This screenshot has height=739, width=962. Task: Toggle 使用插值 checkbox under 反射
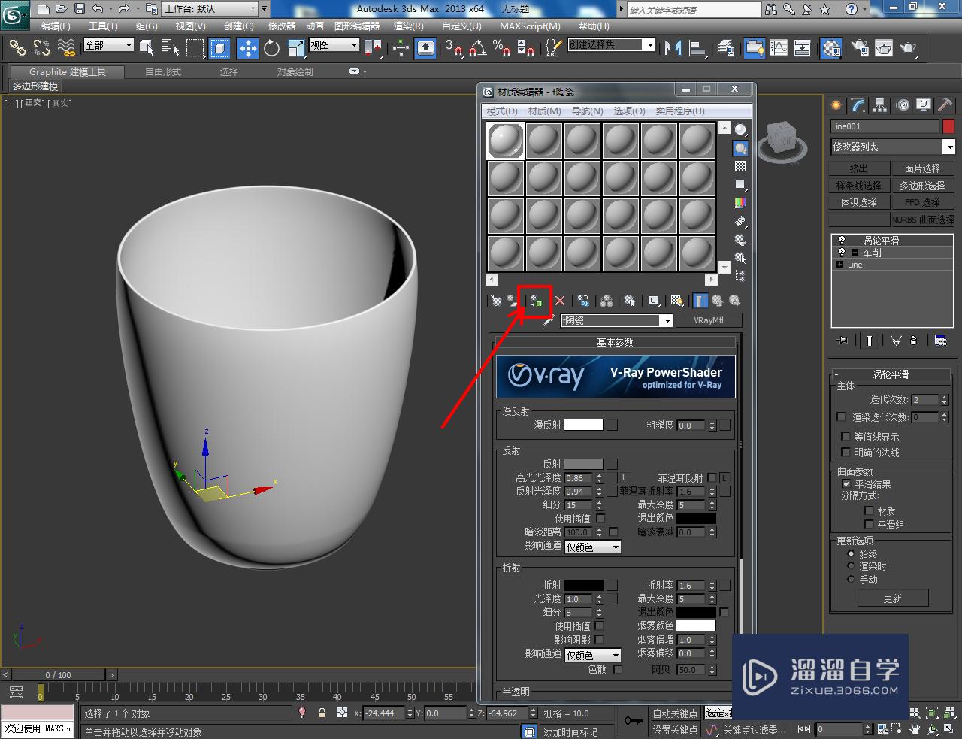[600, 519]
